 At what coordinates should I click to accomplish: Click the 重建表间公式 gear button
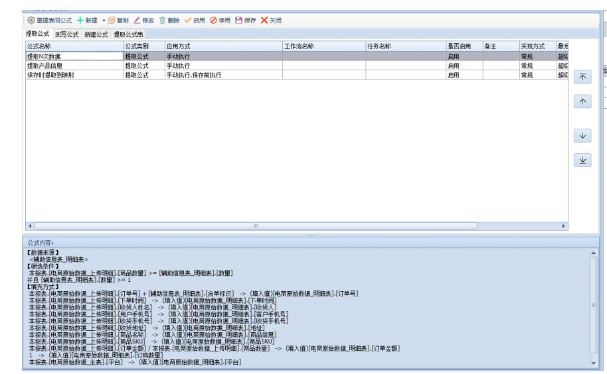click(x=50, y=21)
